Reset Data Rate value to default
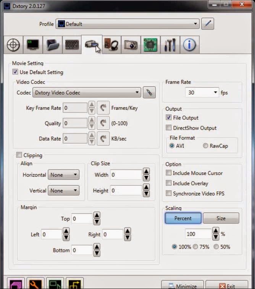255x289 pixels. (x=103, y=138)
